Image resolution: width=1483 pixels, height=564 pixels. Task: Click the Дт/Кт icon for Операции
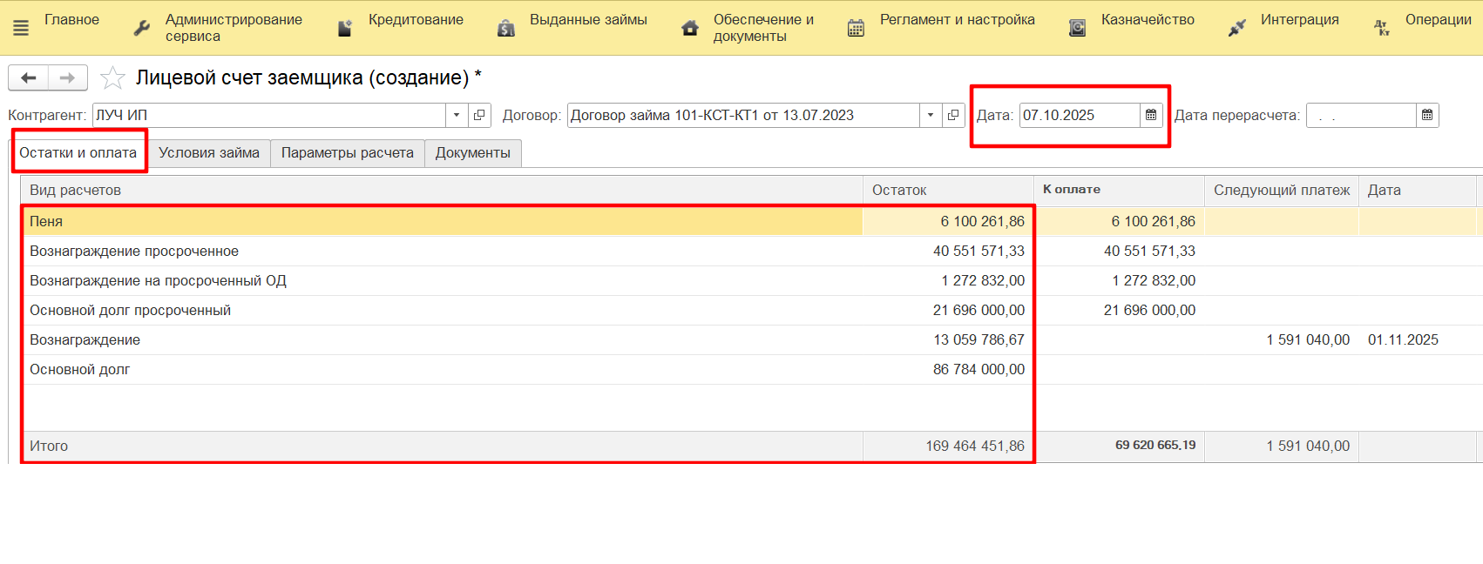coord(1382,28)
